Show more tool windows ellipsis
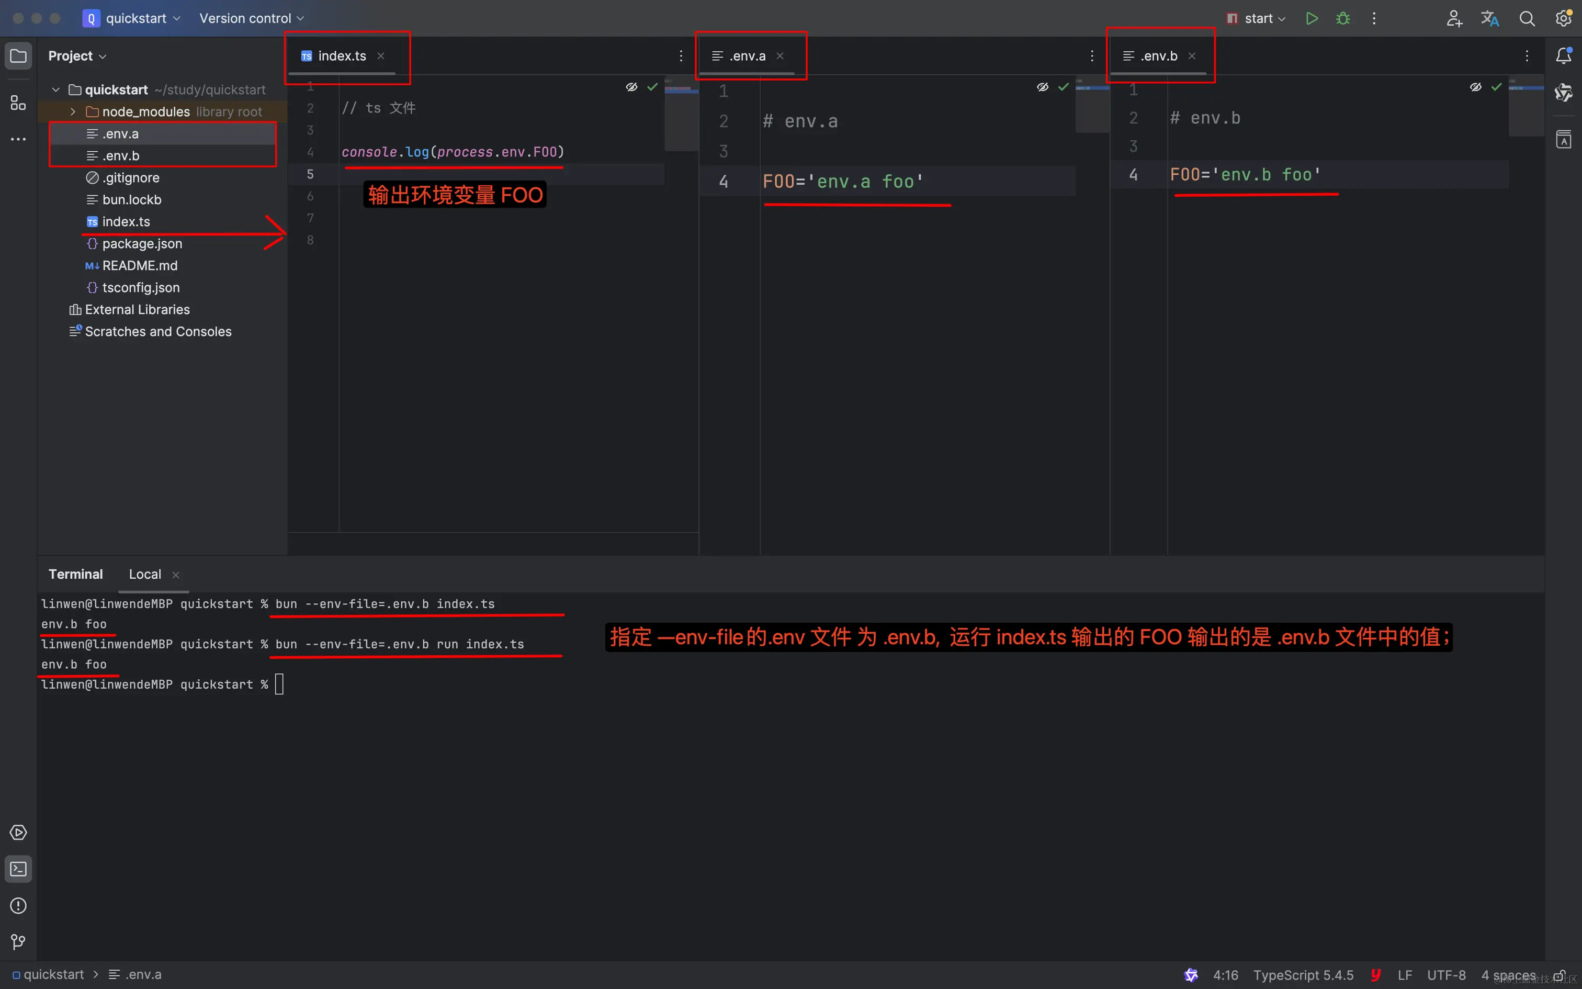 pos(18,139)
